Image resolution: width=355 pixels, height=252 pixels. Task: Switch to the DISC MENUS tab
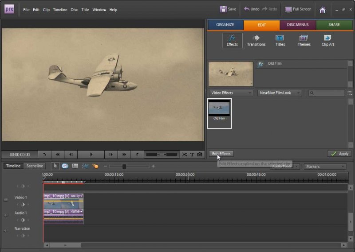pyautogui.click(x=298, y=25)
